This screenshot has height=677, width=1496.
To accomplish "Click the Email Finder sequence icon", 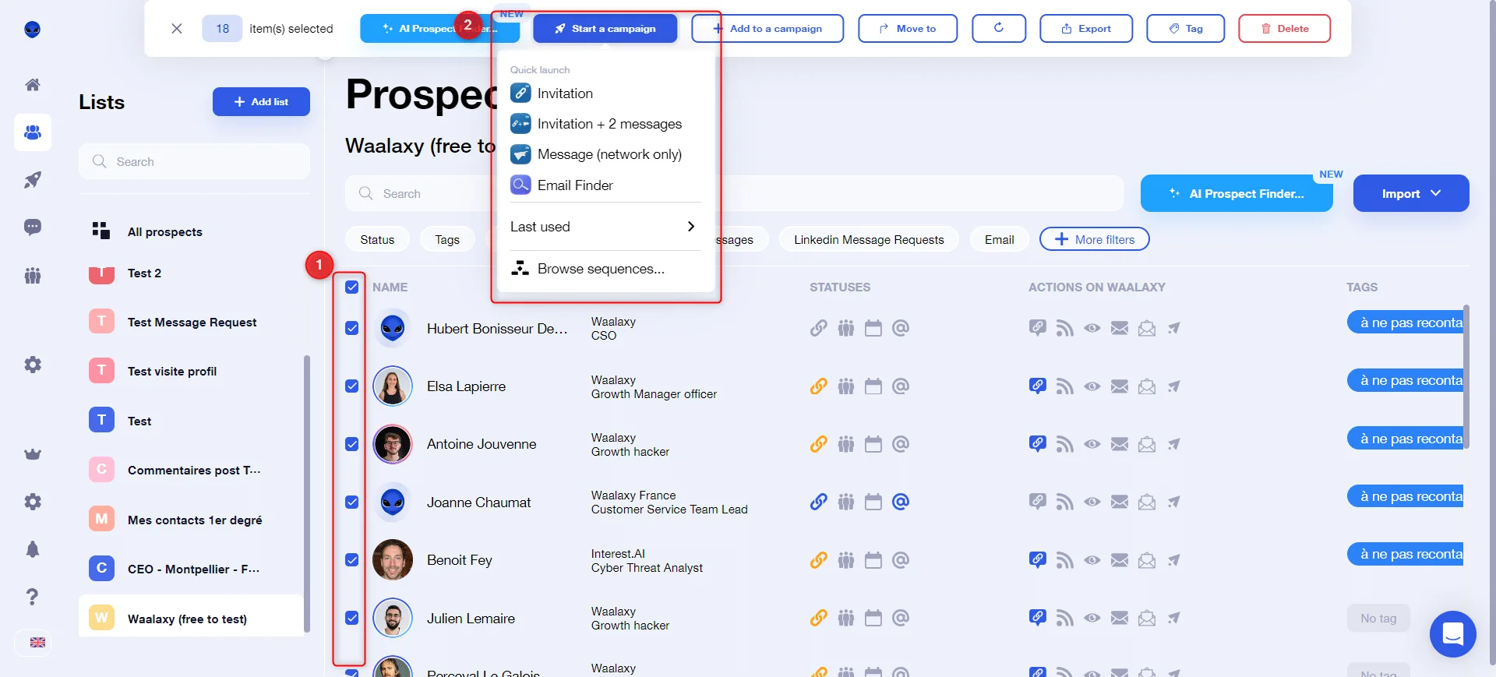I will [520, 185].
